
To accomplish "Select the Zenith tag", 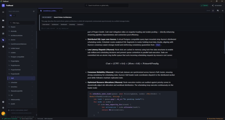I will click(21, 104).
